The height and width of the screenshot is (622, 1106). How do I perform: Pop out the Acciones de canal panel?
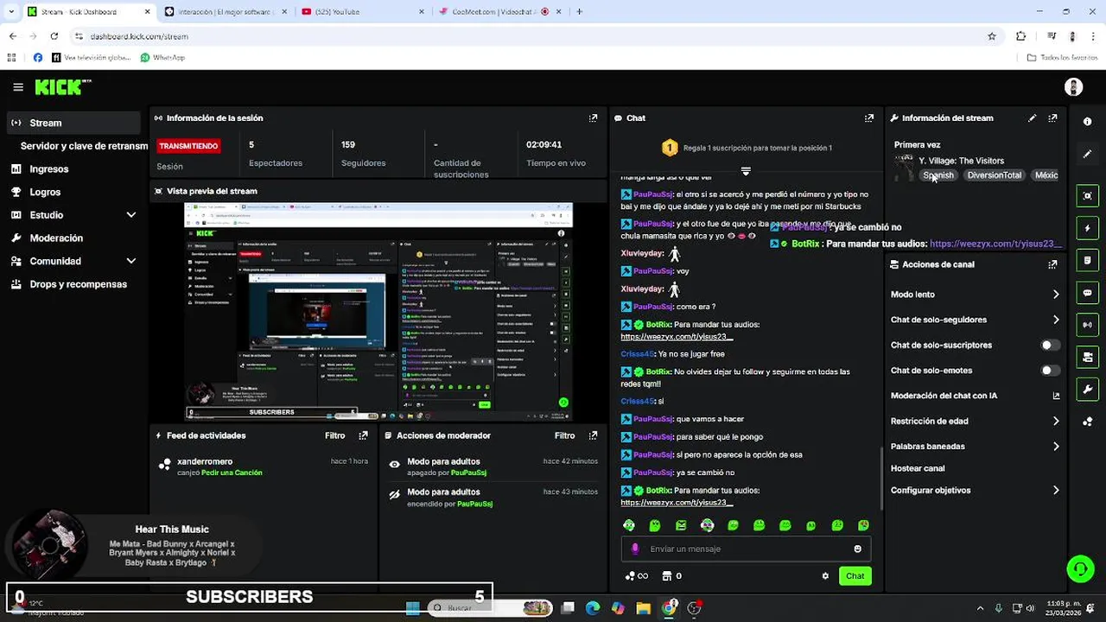[1052, 264]
